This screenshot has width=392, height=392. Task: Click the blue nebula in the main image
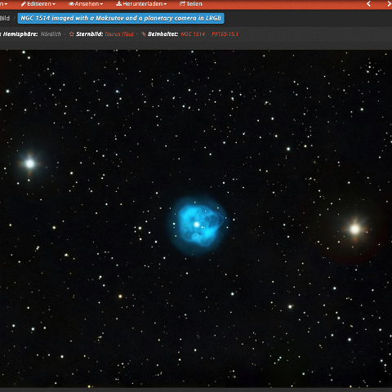198,225
